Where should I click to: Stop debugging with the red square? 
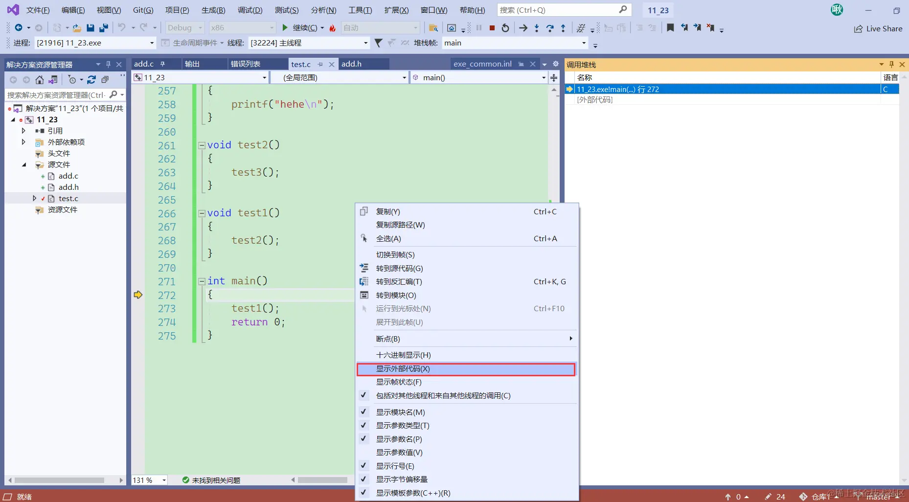pos(492,28)
